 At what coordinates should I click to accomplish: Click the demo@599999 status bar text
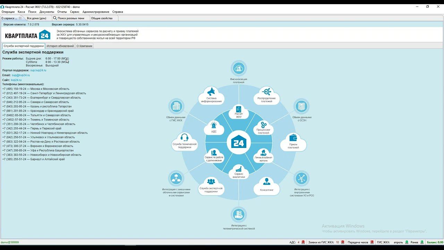(10, 242)
